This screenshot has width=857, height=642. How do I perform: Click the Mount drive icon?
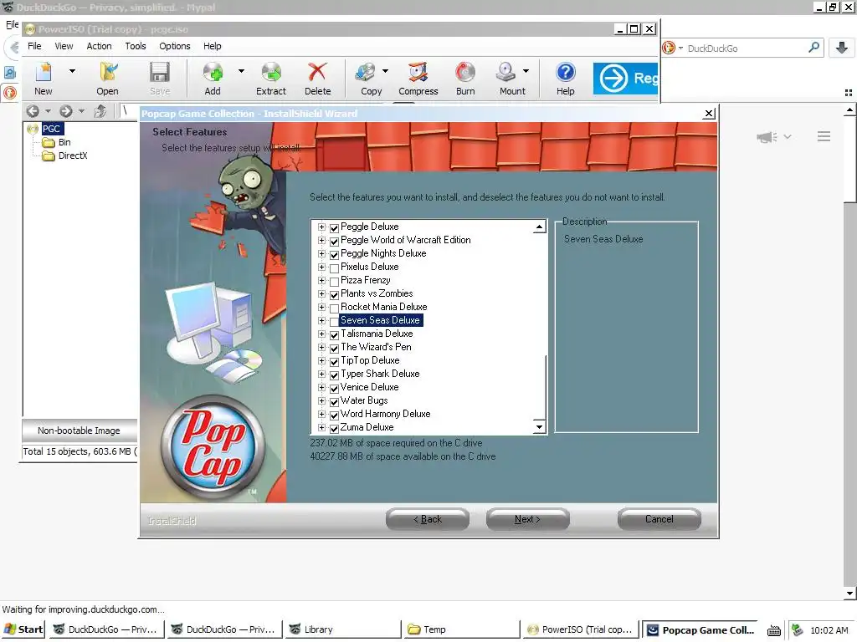coord(506,72)
